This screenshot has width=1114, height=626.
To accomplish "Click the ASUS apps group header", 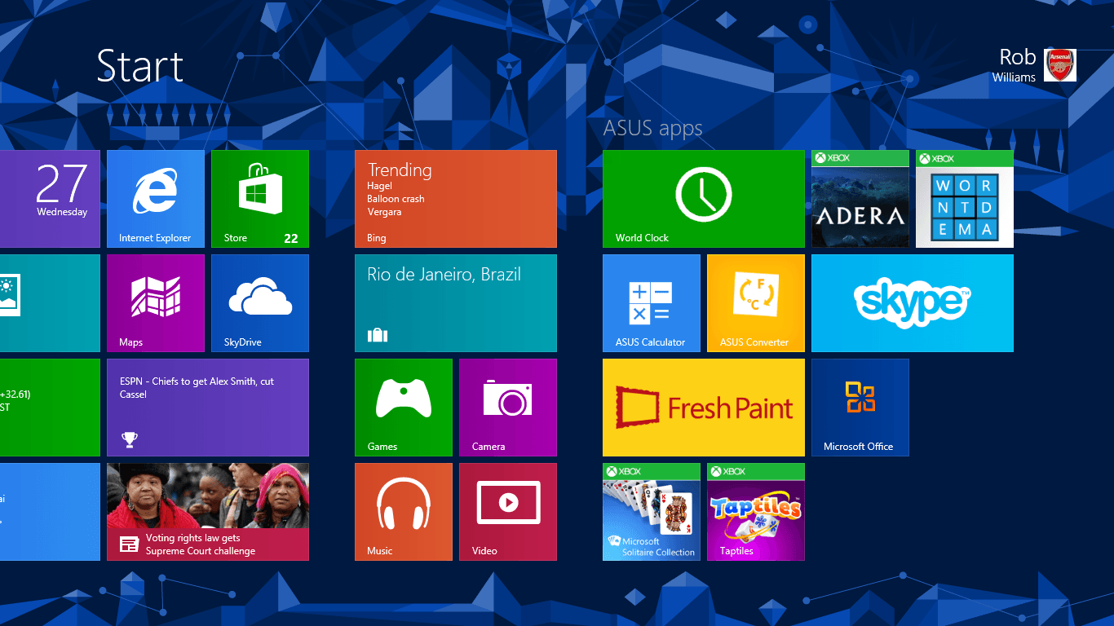I will [x=652, y=128].
